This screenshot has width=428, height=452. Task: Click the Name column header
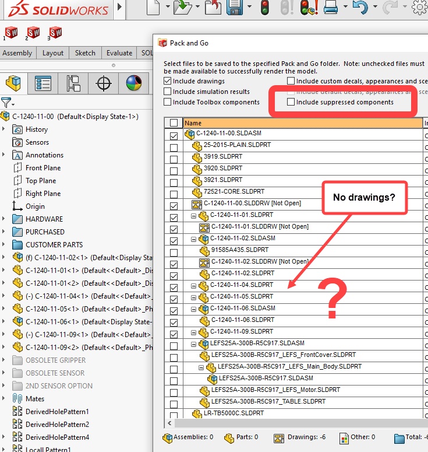[303, 123]
